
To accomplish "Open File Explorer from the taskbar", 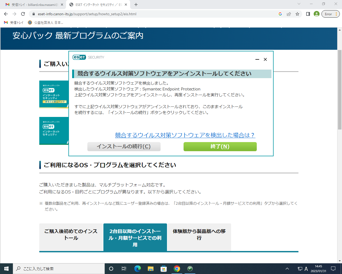I will (x=150, y=269).
